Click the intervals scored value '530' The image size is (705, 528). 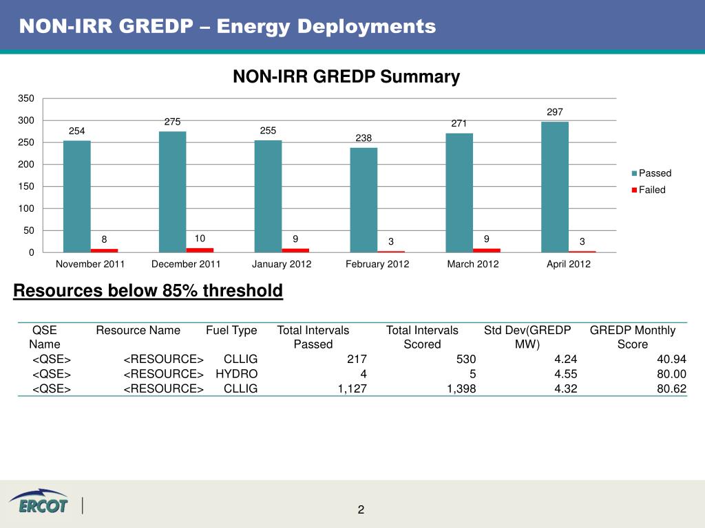point(466,359)
